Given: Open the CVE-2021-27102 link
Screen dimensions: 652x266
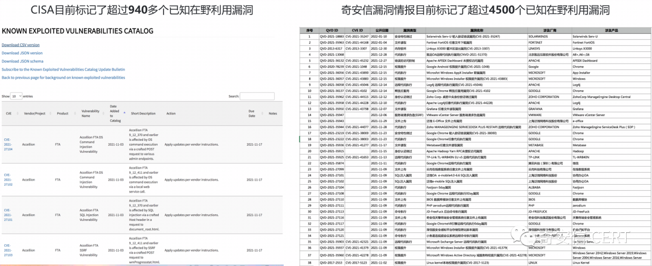Looking at the screenshot, I should (8, 180).
